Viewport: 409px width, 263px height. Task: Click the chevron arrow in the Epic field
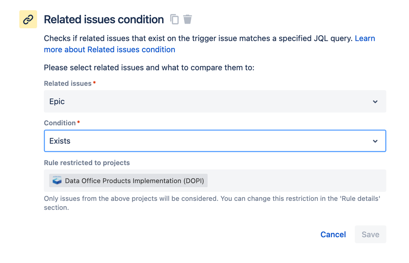click(375, 102)
